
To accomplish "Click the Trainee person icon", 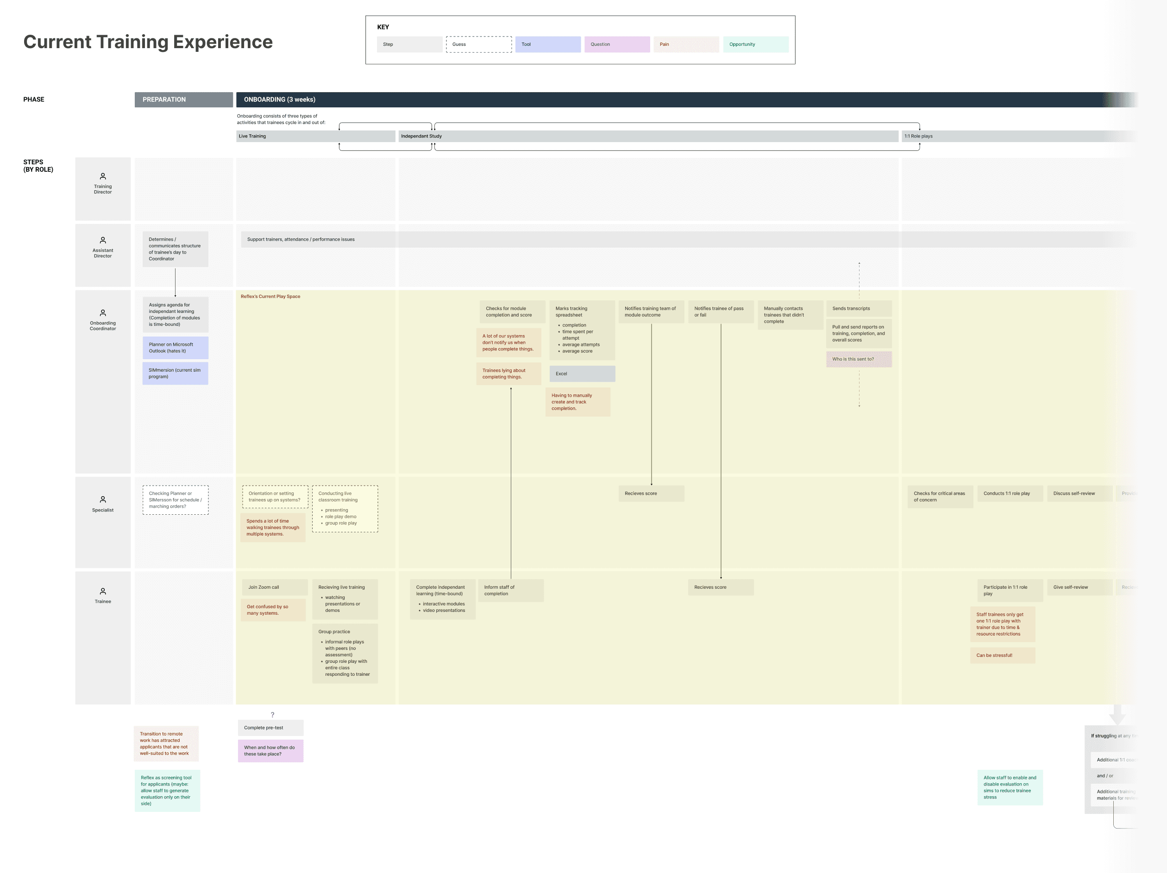I will pyautogui.click(x=103, y=591).
